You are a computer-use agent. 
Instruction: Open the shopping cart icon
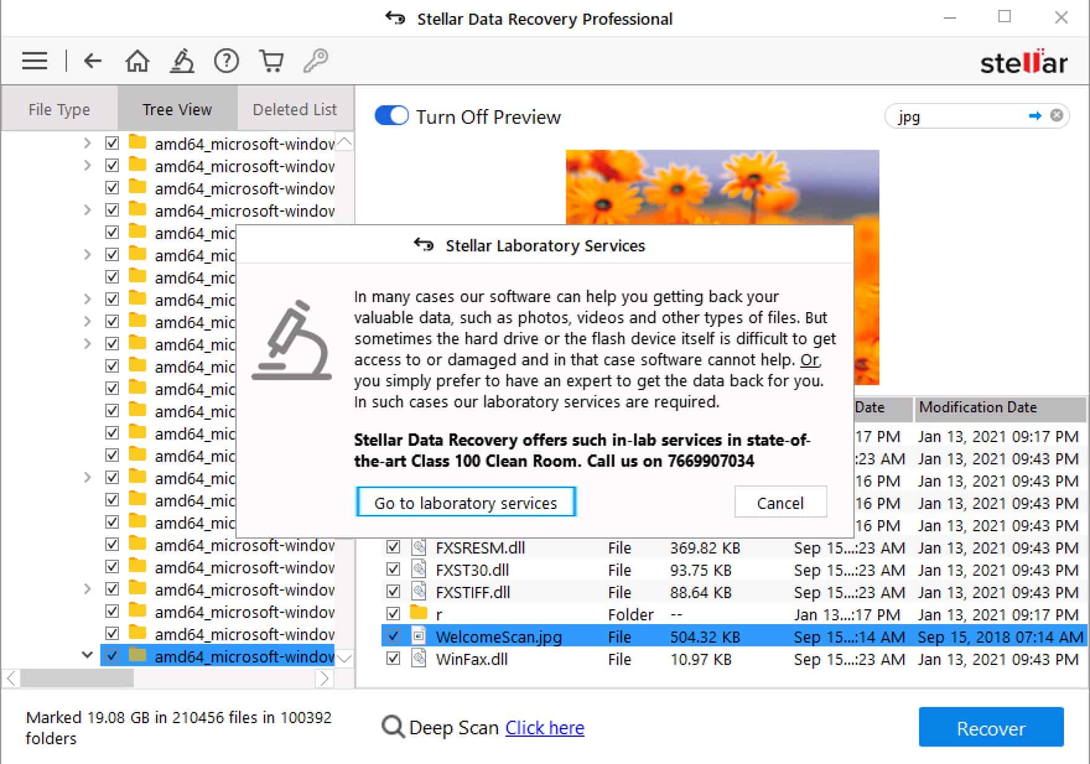271,61
